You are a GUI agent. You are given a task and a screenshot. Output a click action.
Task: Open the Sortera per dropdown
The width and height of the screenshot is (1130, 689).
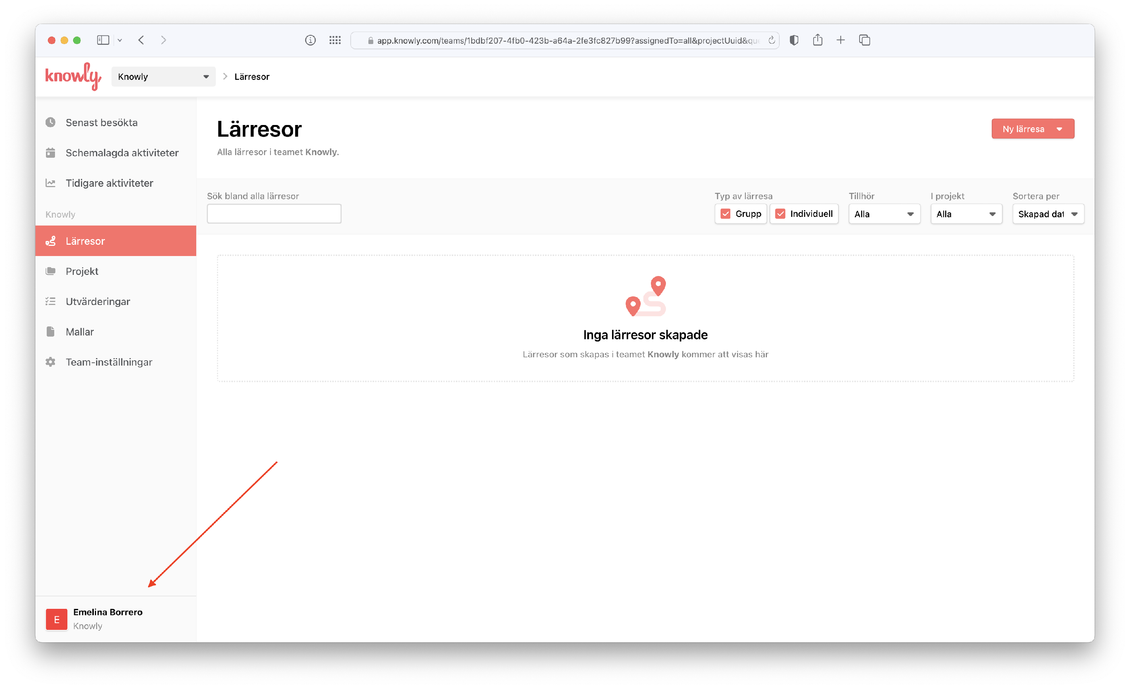click(1048, 214)
